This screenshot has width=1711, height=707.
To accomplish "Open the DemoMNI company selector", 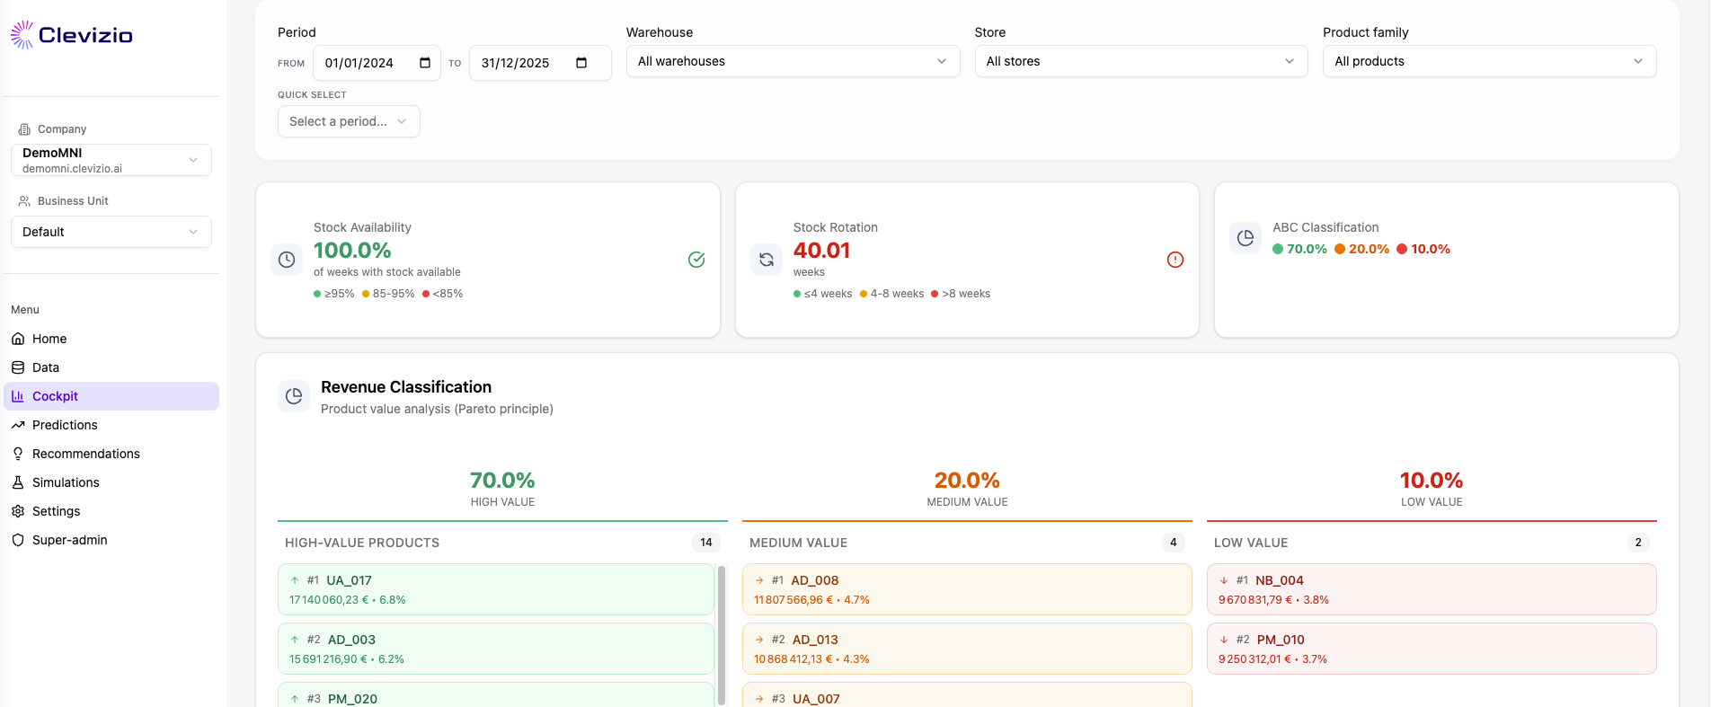I will tap(111, 160).
